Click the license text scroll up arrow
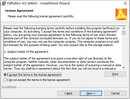 (x=124, y=28)
